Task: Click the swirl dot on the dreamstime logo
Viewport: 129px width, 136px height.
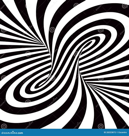Action: (x=13, y=131)
